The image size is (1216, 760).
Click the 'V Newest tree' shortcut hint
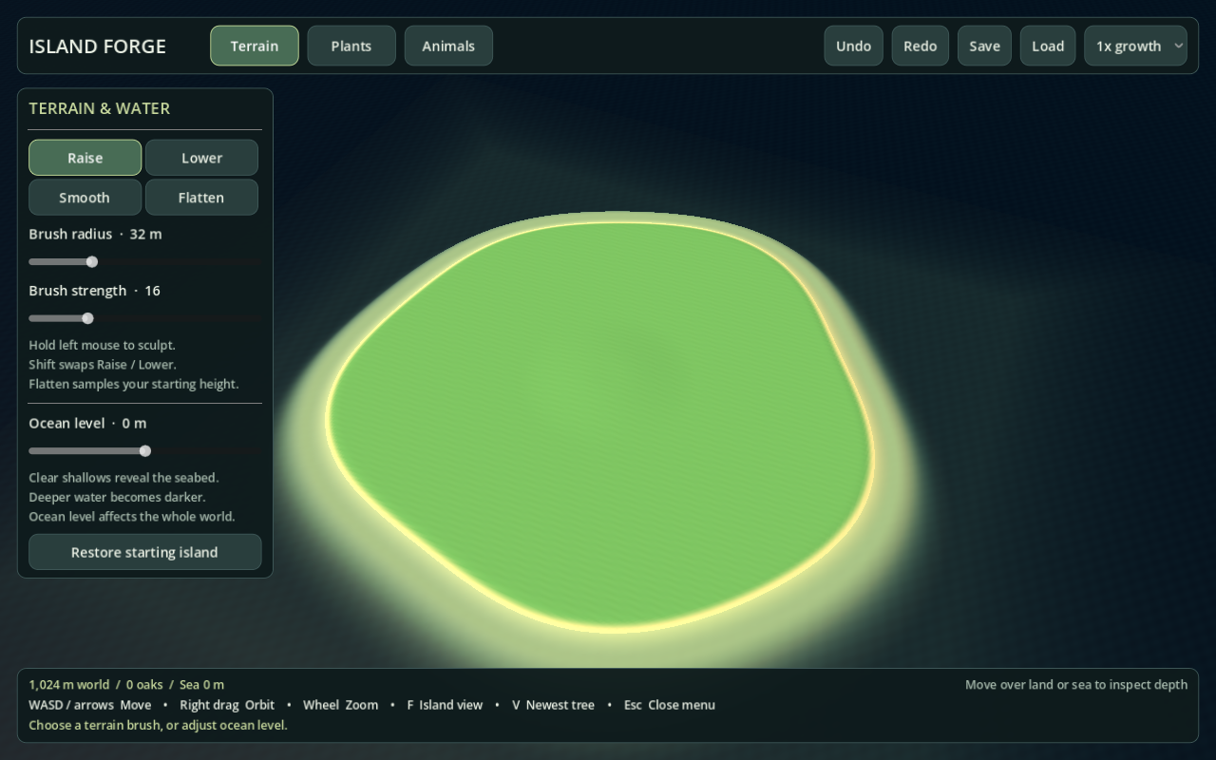553,705
